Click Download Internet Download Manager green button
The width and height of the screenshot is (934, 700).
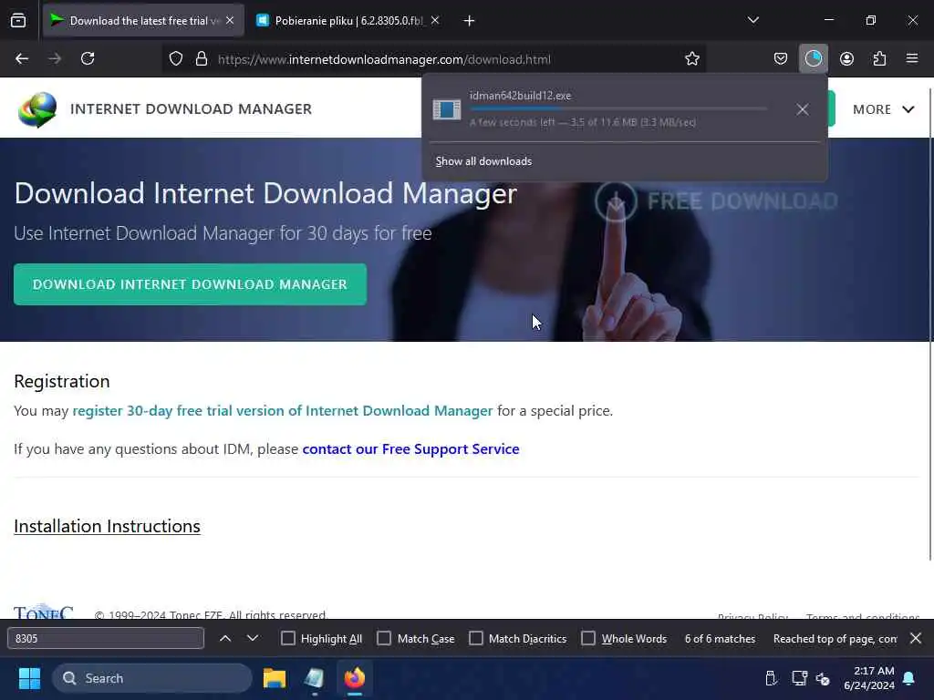tap(190, 284)
